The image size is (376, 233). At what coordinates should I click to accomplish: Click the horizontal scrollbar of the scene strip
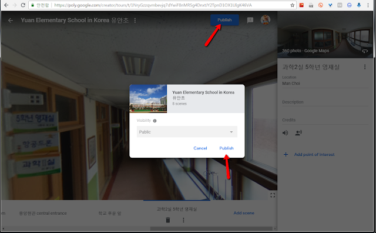coord(211,229)
